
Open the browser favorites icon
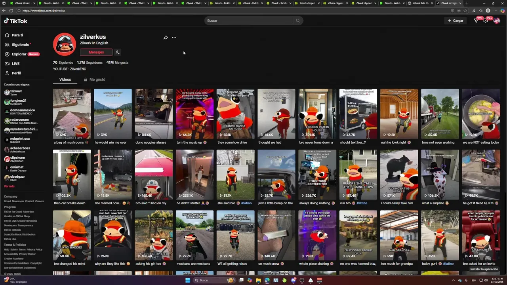pyautogui.click(x=480, y=11)
